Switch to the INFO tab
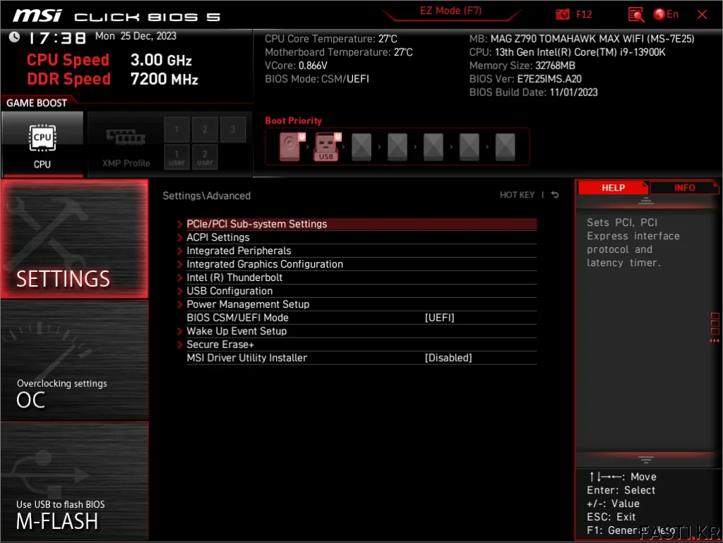Image resolution: width=723 pixels, height=543 pixels. point(684,188)
